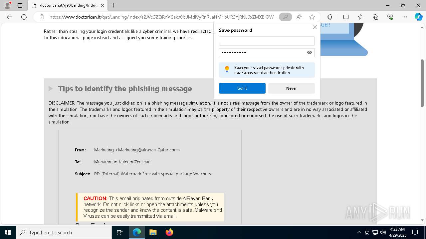Image resolution: width=426 pixels, height=239 pixels.
Task: Open the Windows Start menu
Action: [8, 232]
